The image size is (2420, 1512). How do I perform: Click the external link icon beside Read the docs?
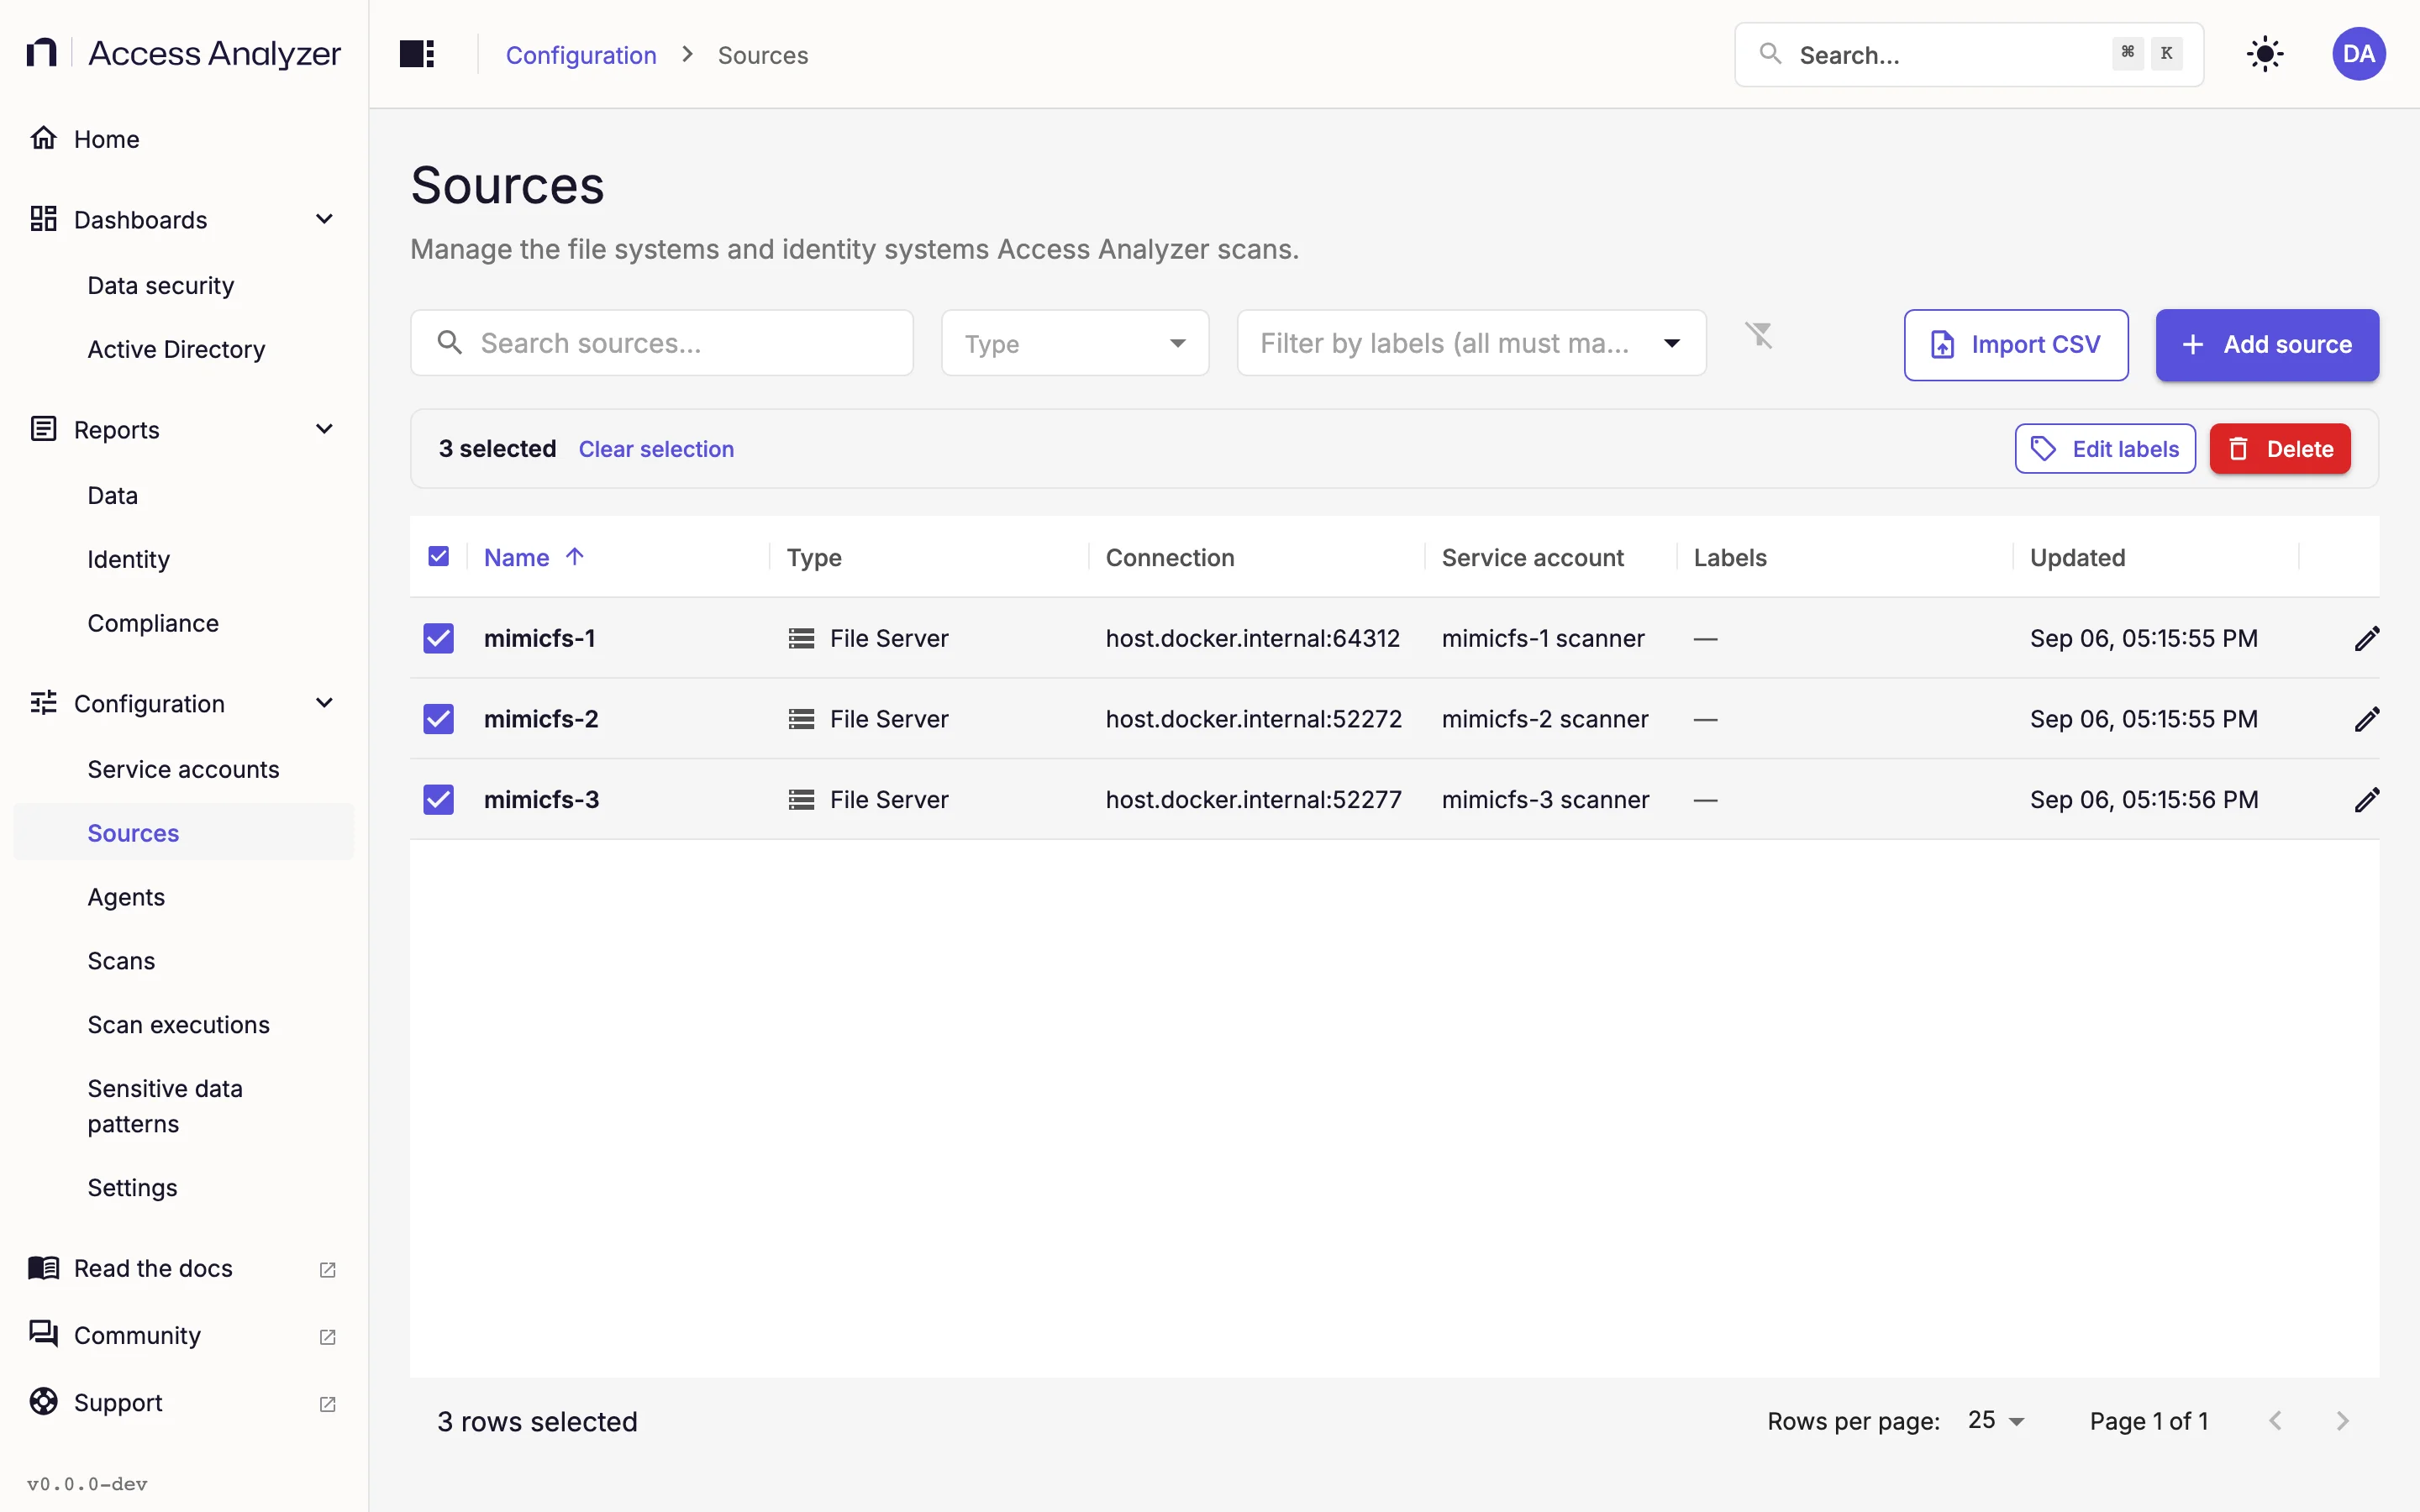[327, 1270]
